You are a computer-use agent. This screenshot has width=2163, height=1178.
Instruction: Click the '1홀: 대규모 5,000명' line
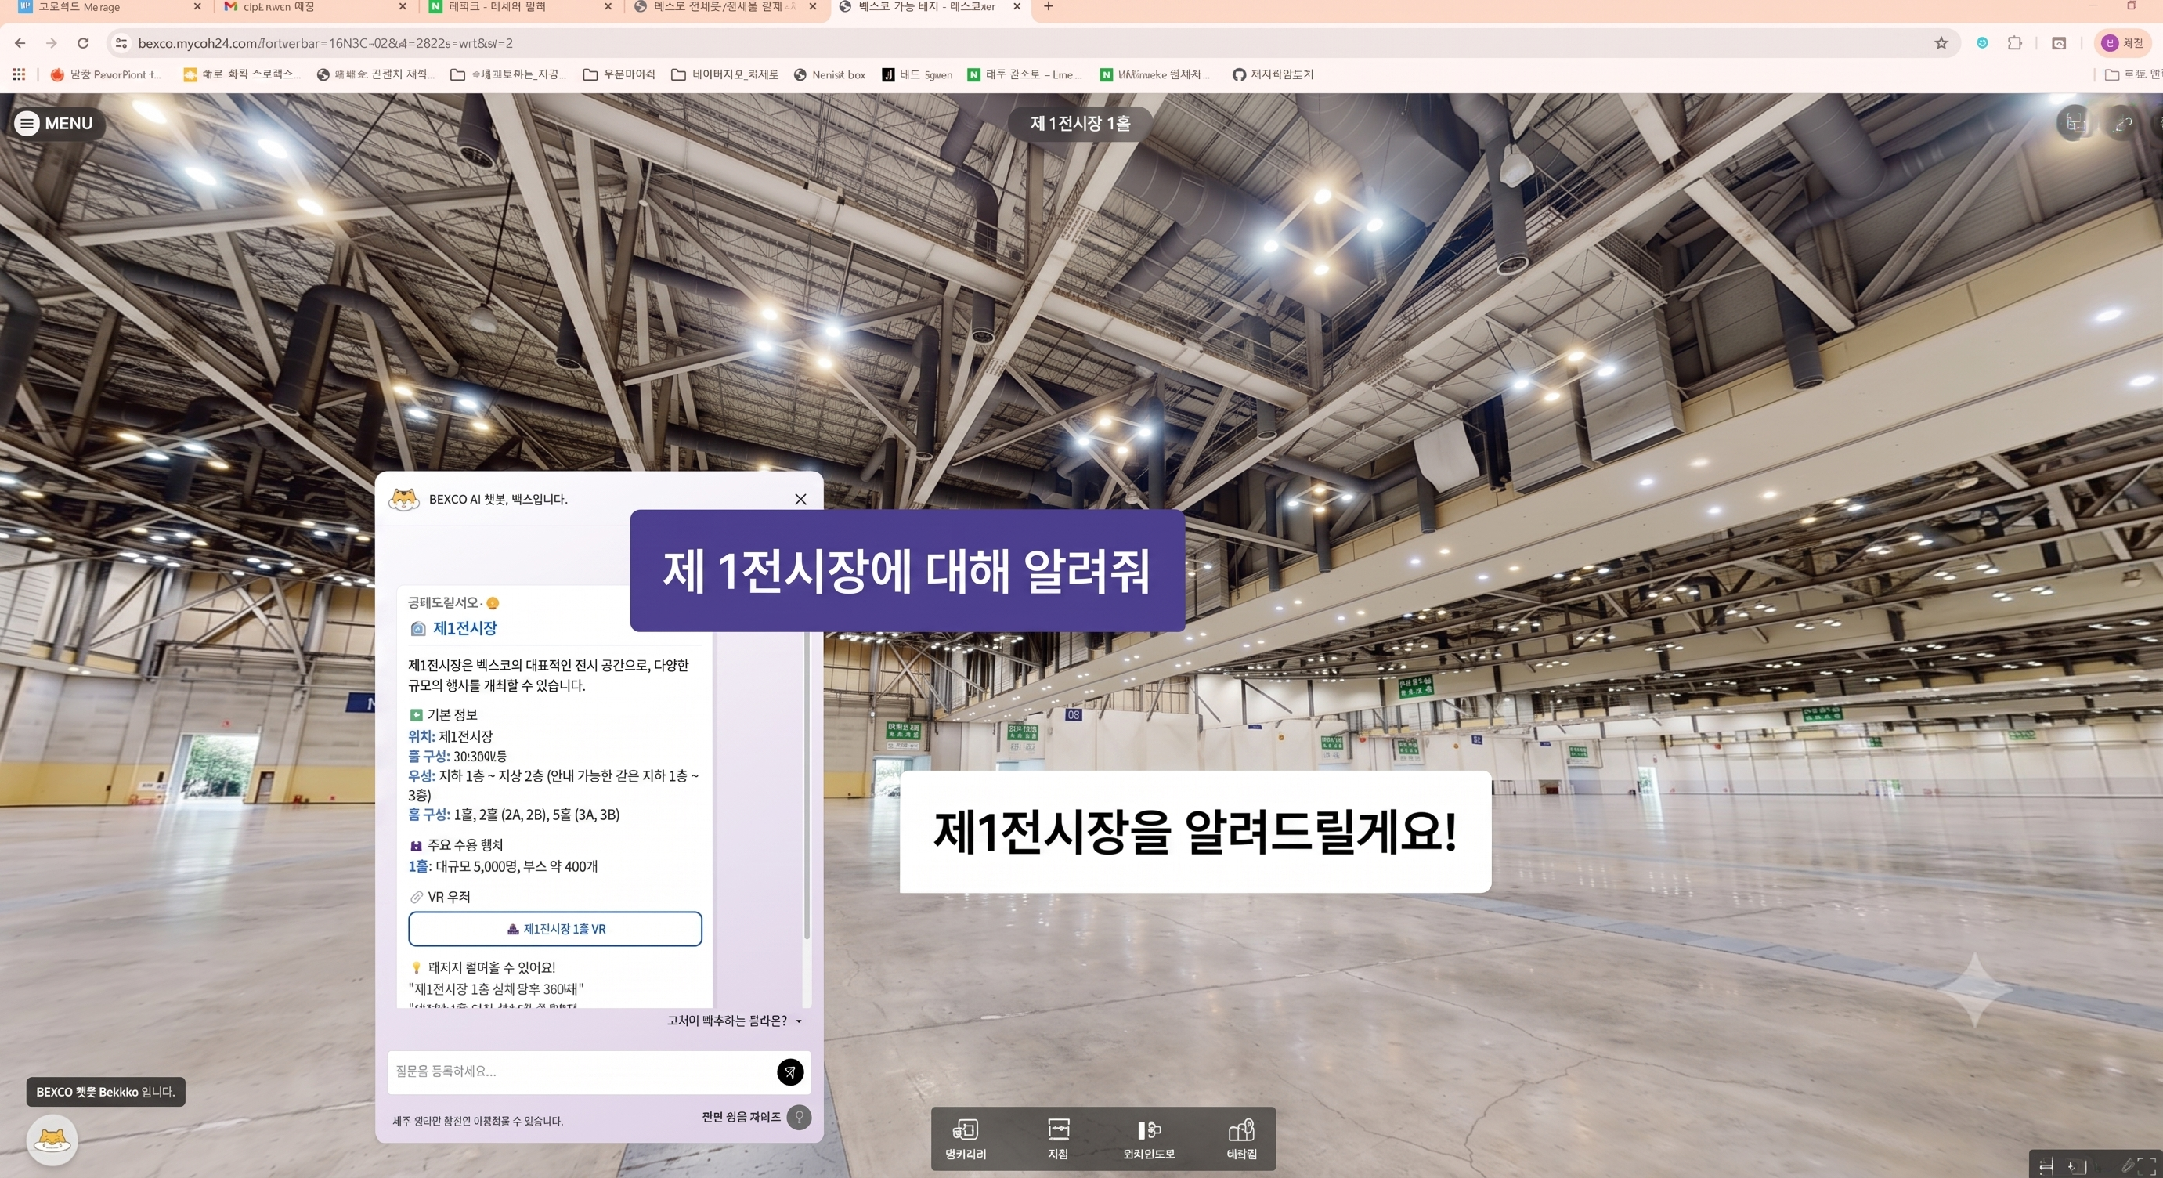[503, 866]
